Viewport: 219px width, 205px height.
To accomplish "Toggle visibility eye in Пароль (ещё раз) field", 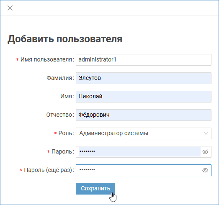I will (205, 170).
